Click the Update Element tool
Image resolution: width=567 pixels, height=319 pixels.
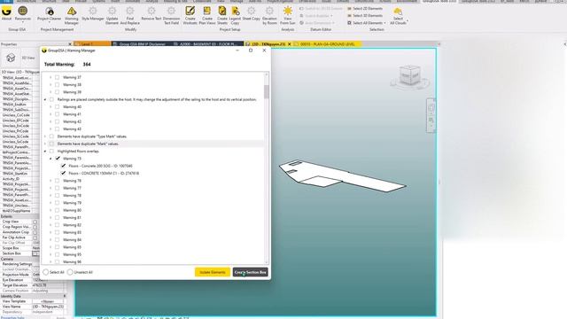click(x=113, y=16)
